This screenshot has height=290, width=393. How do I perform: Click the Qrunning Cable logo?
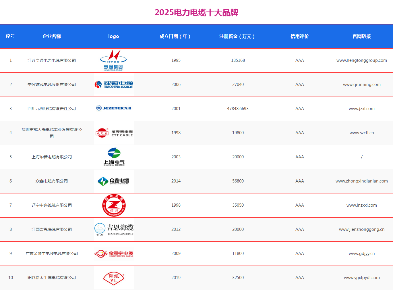point(114,84)
